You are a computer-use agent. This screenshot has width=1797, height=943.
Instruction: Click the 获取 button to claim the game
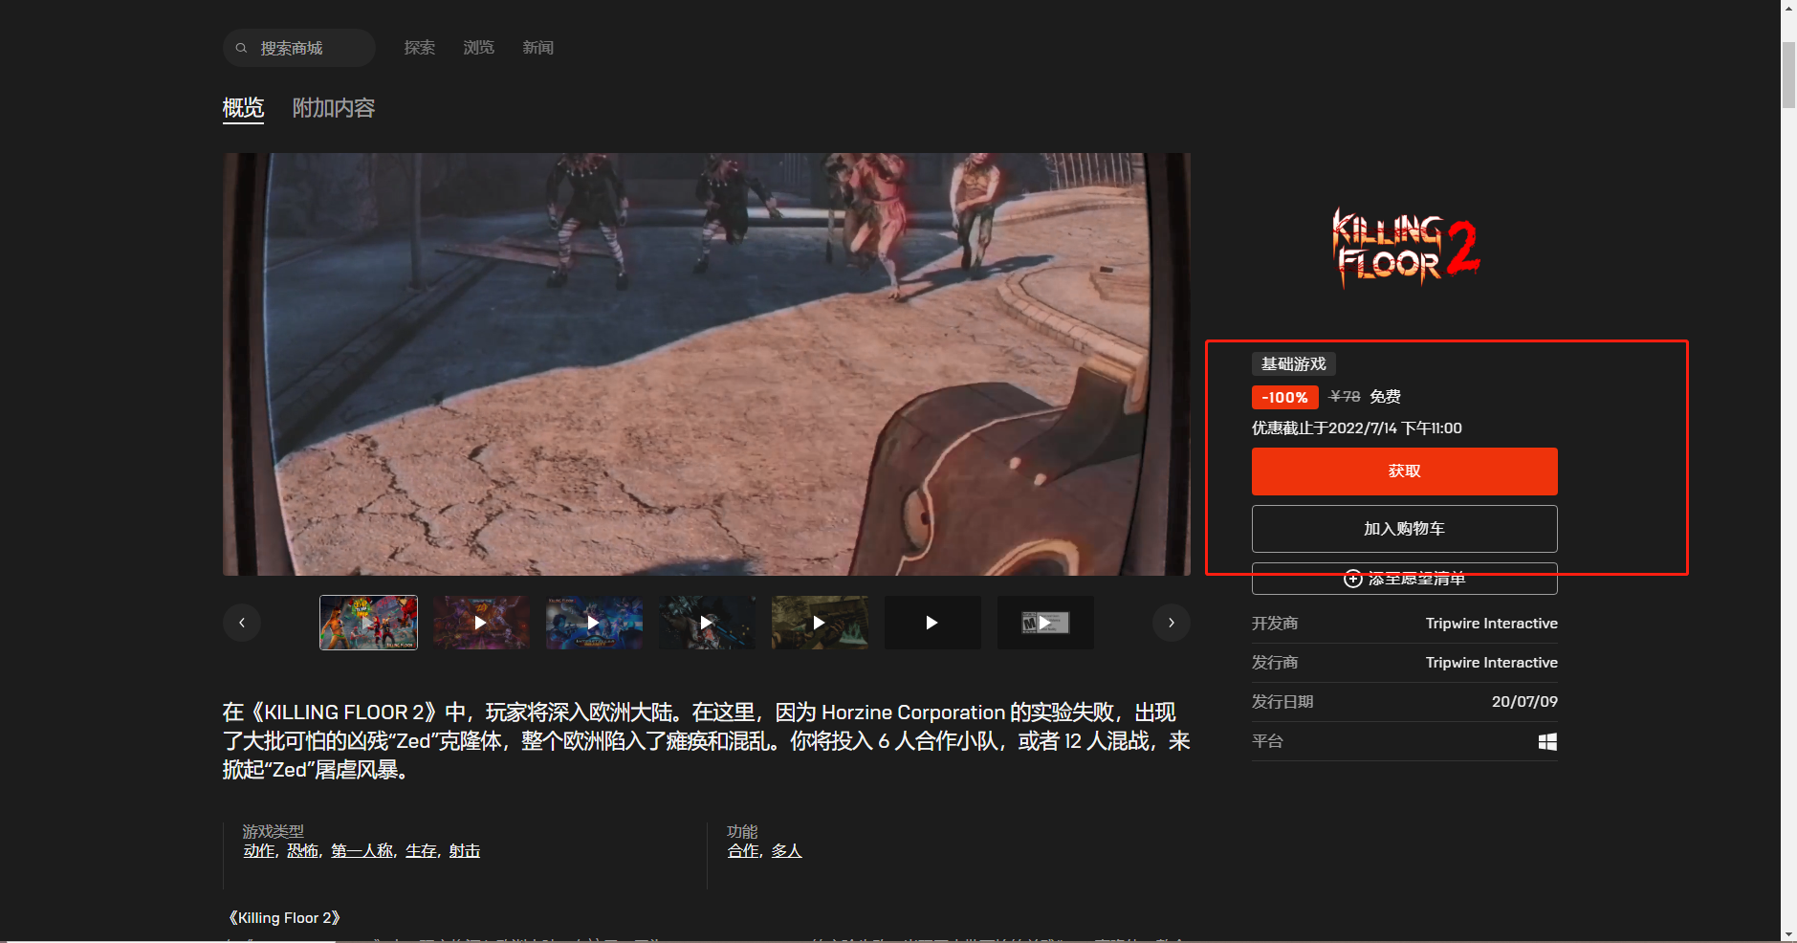(1404, 471)
